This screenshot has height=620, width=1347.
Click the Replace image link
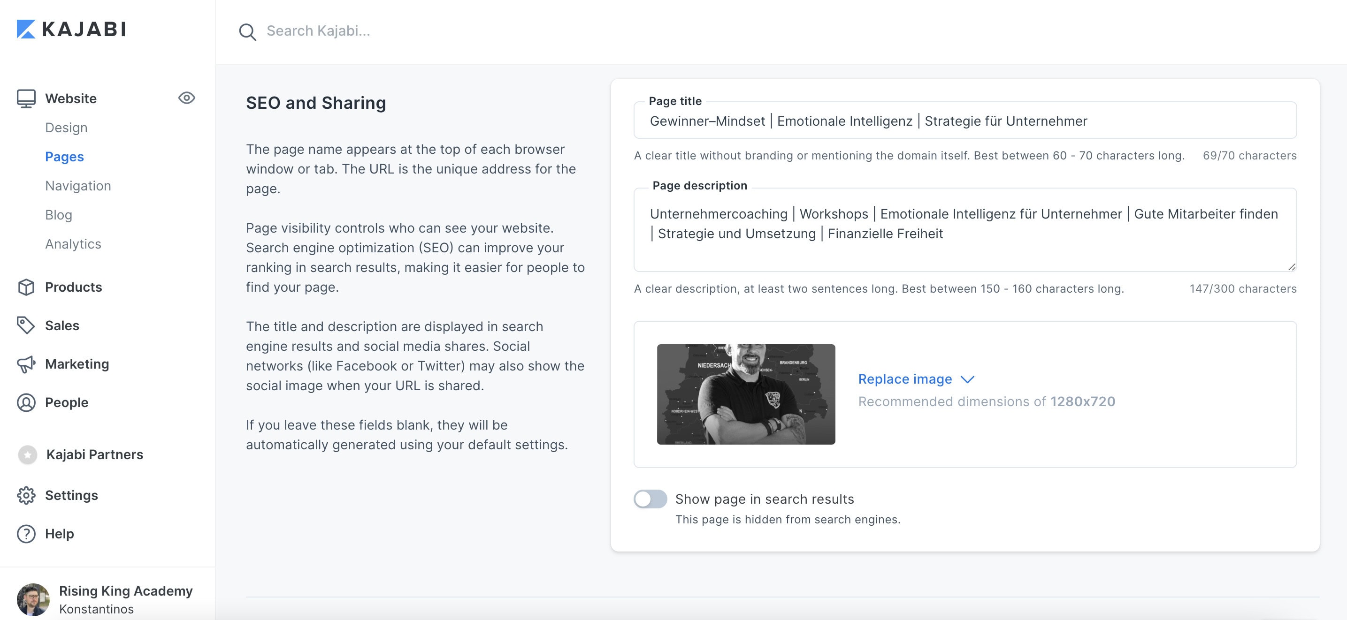tap(904, 378)
